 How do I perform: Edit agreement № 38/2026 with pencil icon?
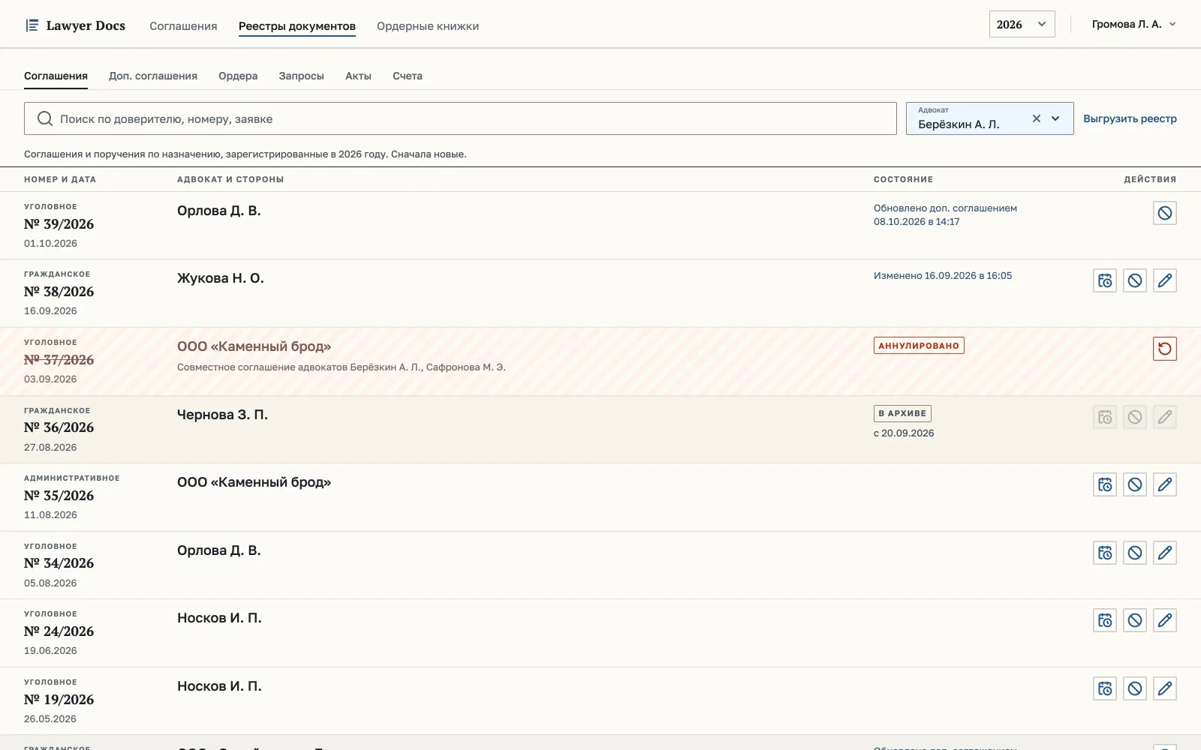(x=1165, y=280)
